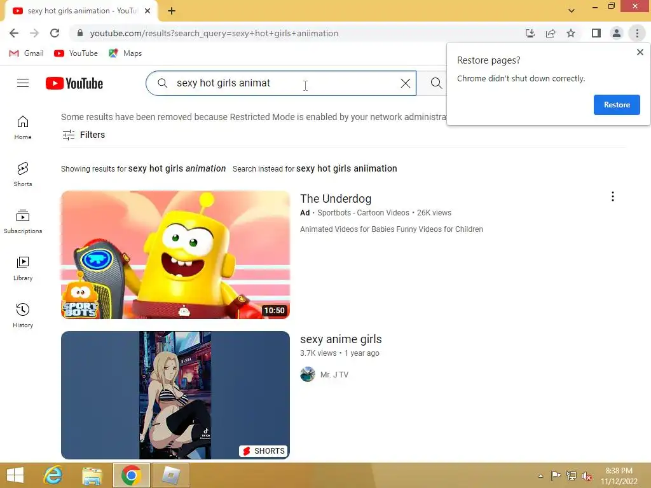This screenshot has width=651, height=488.
Task: Go to Home in the sidebar
Action: pos(23,127)
